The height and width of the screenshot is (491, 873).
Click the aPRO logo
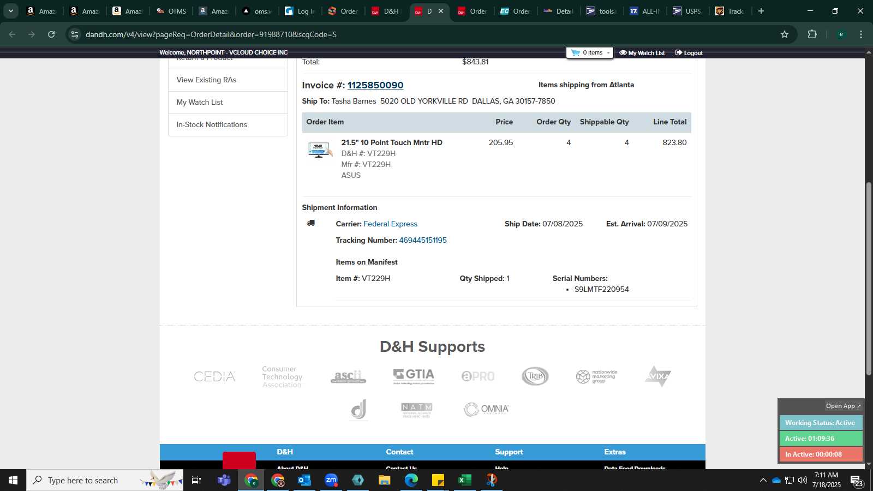coord(478,376)
